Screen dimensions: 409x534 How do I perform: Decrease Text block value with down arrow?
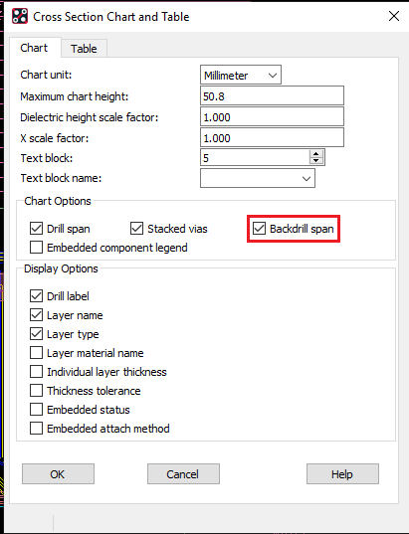click(315, 161)
